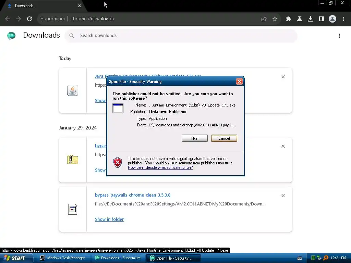
Task: Click the green Task Manager CPU tray icon
Action: pos(313,258)
